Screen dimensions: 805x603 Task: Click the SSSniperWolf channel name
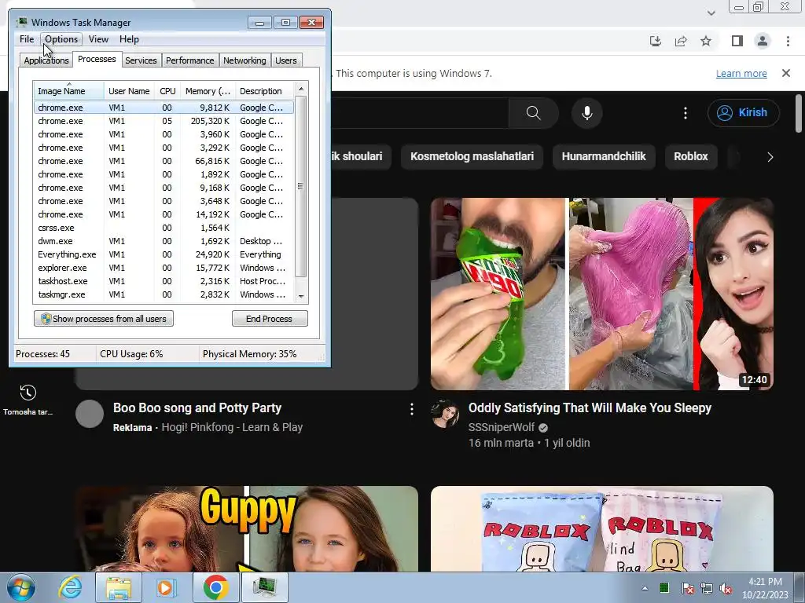(501, 427)
